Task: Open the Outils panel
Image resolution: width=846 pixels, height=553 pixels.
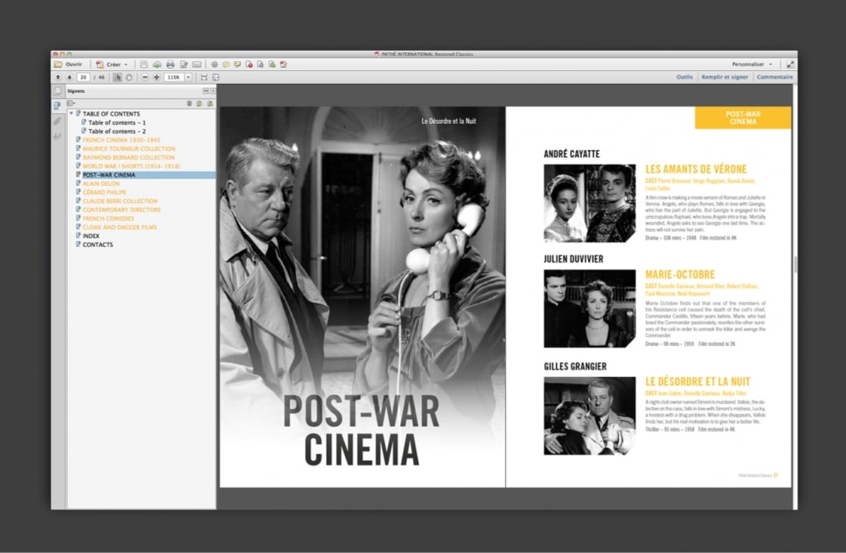Action: click(684, 76)
